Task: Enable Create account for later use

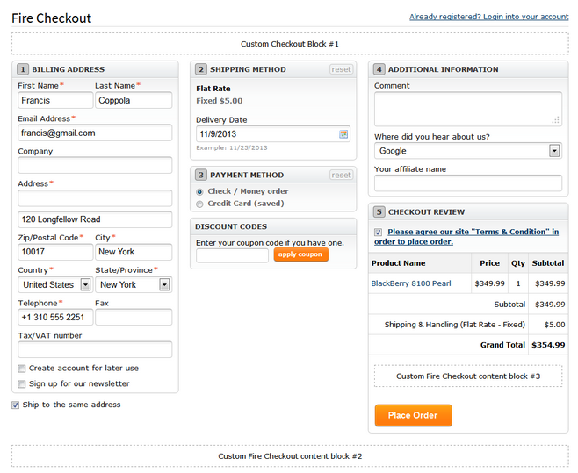Action: coord(22,369)
